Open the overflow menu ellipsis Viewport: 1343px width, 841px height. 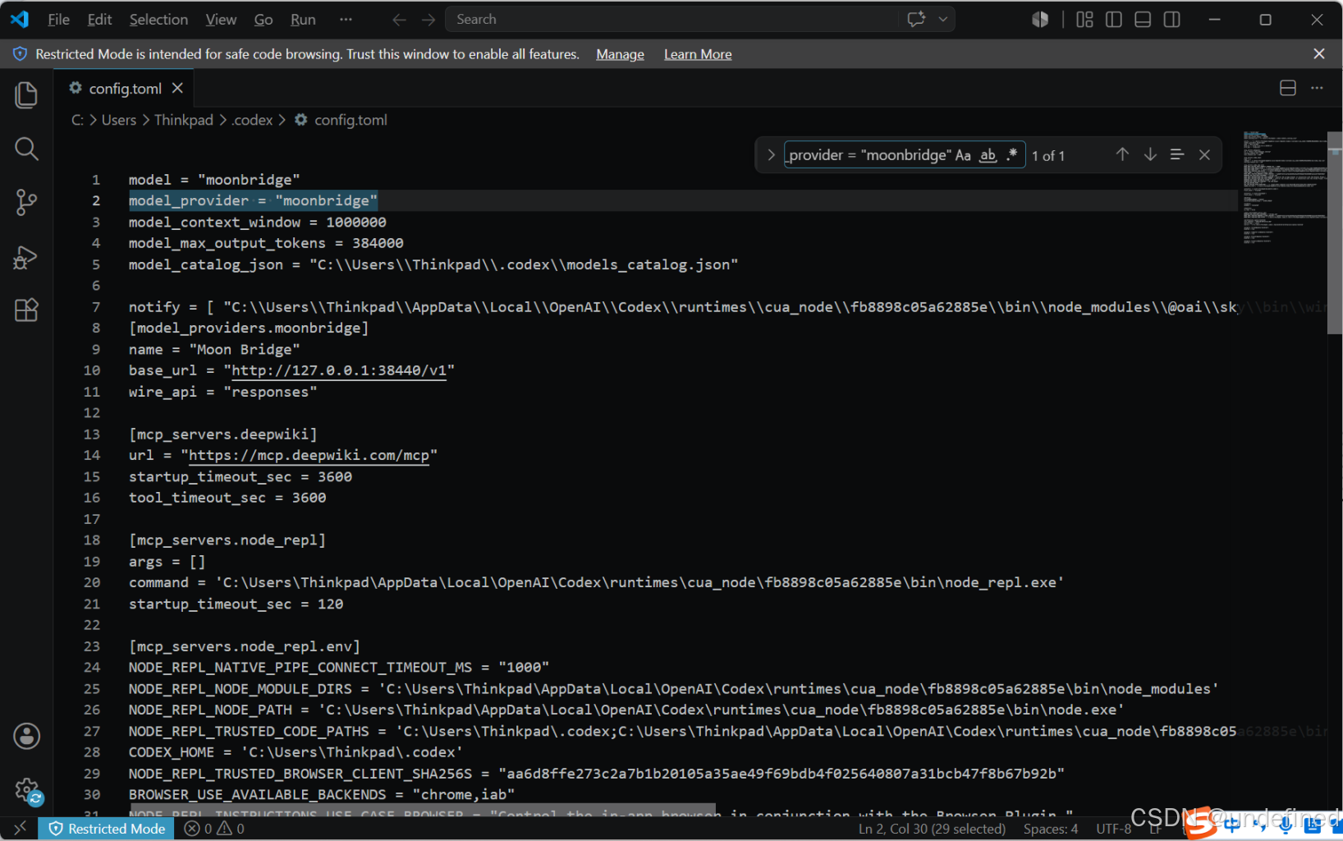[346, 20]
